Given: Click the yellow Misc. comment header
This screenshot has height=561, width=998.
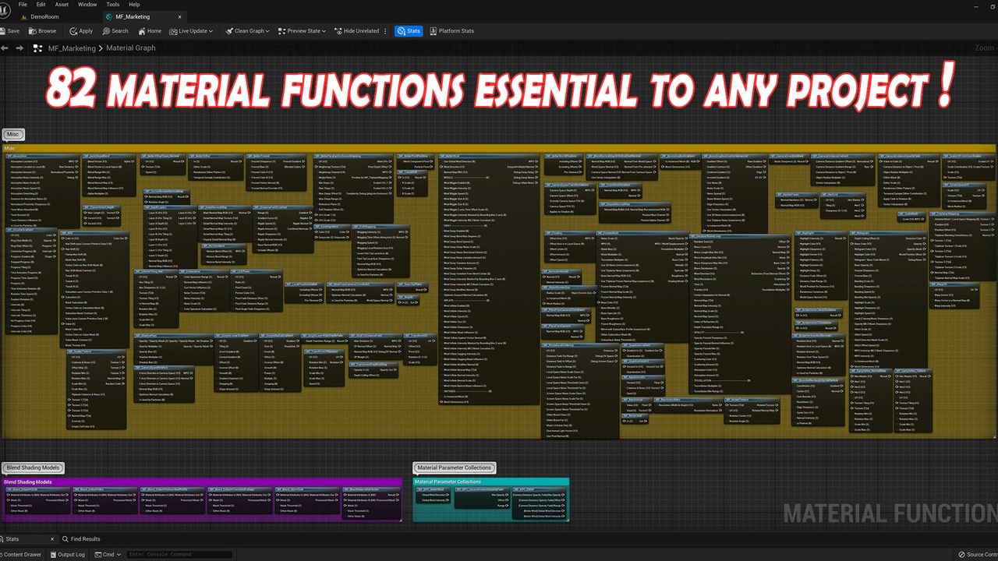Looking at the screenshot, I should [499, 148].
